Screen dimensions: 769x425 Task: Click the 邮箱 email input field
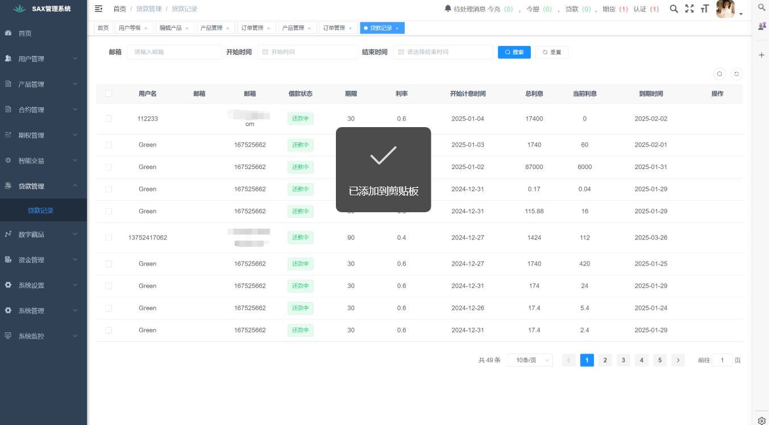pyautogui.click(x=174, y=52)
